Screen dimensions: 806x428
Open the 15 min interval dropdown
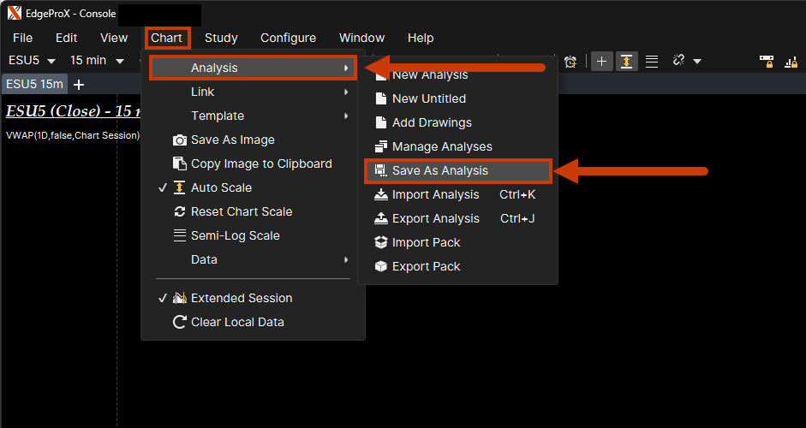(x=94, y=61)
